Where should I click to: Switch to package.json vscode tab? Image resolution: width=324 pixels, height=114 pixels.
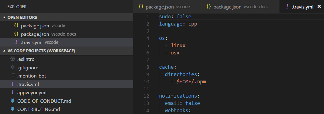[x=167, y=7]
